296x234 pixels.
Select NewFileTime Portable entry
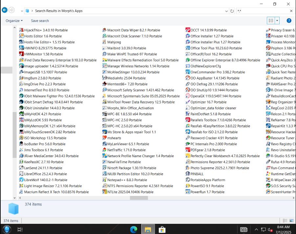coord(122,162)
